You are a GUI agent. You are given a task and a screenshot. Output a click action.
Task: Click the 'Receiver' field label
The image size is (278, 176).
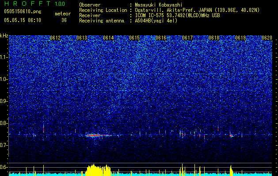(x=90, y=15)
